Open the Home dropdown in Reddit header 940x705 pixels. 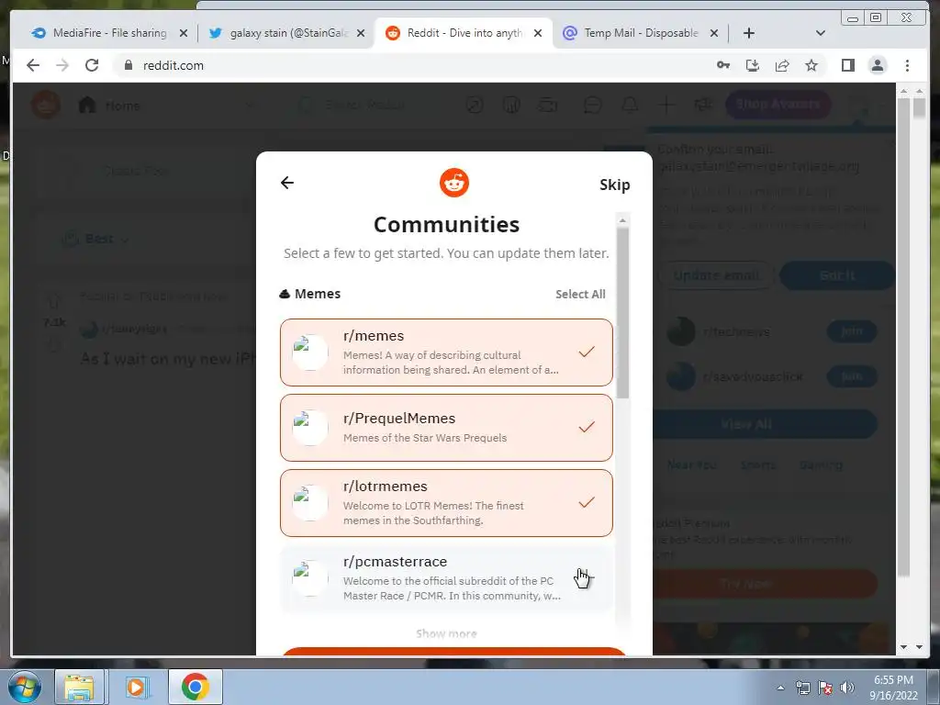[x=168, y=106]
